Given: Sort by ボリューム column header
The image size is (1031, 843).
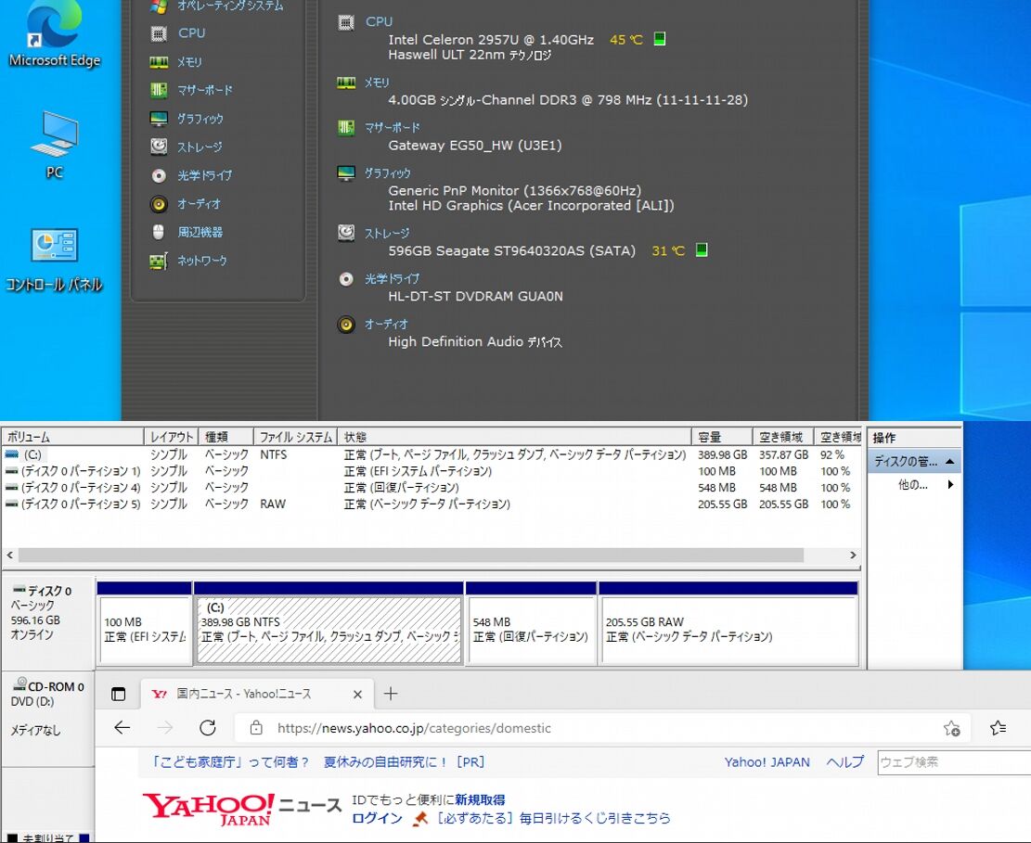Looking at the screenshot, I should click(73, 437).
